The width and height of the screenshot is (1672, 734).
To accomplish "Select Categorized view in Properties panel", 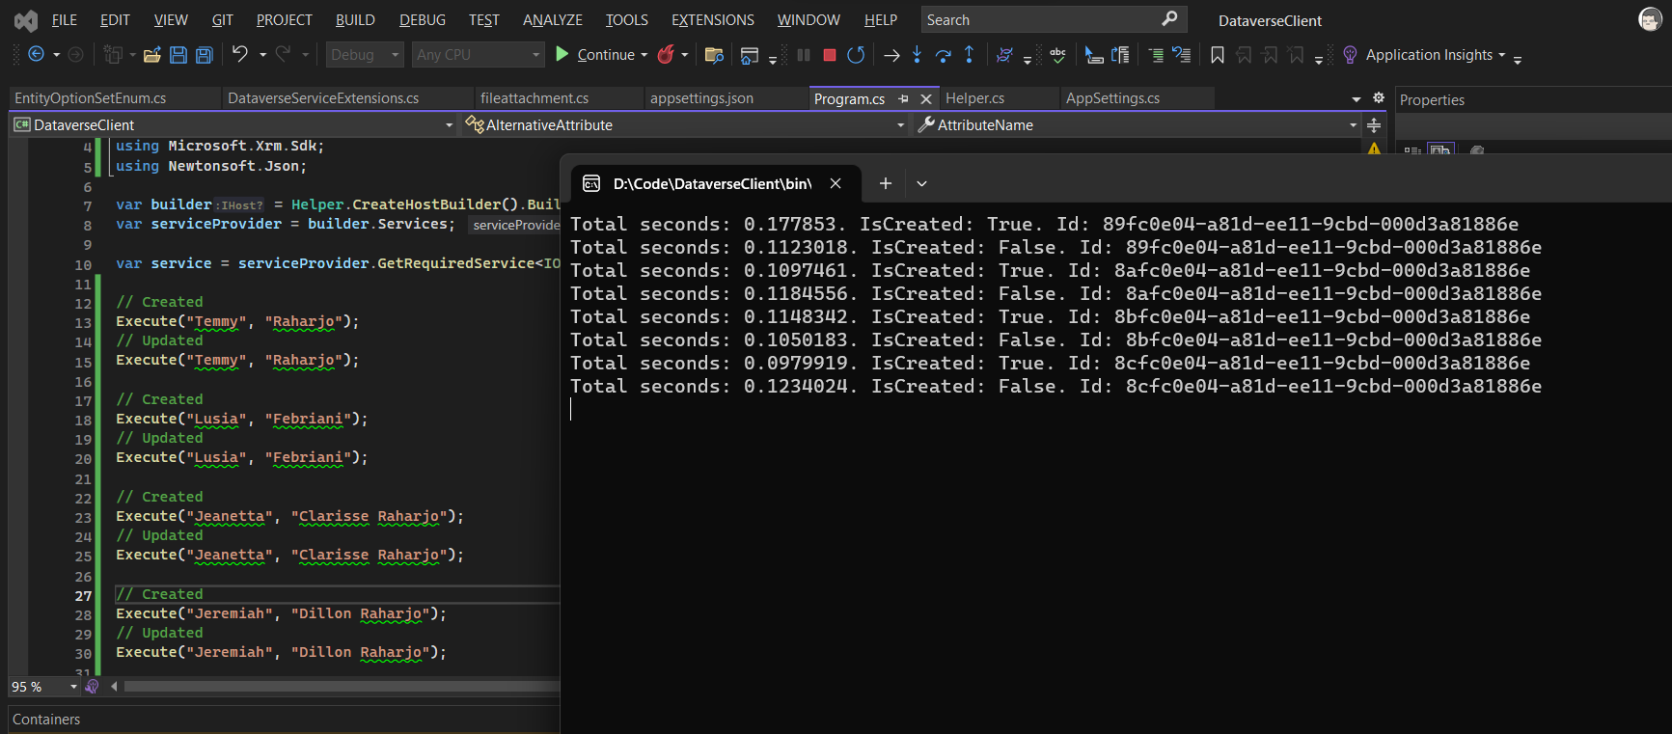I will tap(1412, 150).
